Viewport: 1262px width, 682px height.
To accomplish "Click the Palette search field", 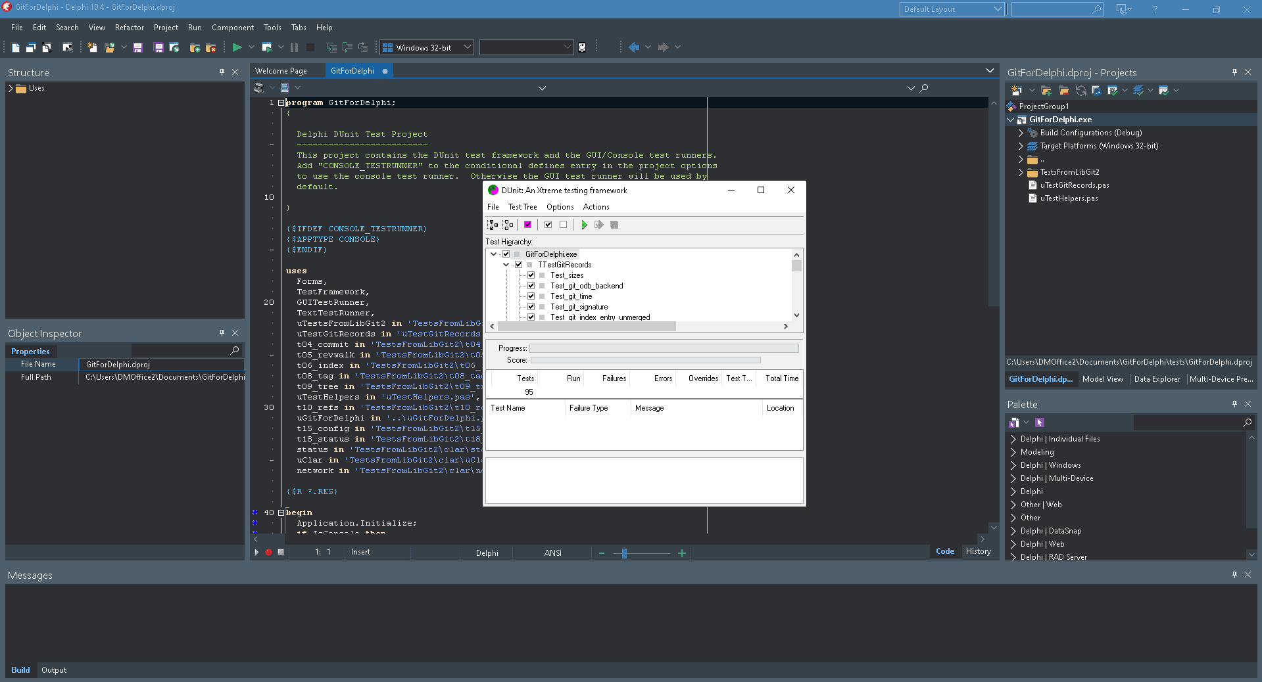I will [1194, 422].
